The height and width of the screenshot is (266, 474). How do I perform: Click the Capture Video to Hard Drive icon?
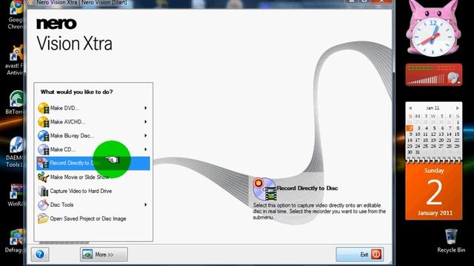pos(43,191)
